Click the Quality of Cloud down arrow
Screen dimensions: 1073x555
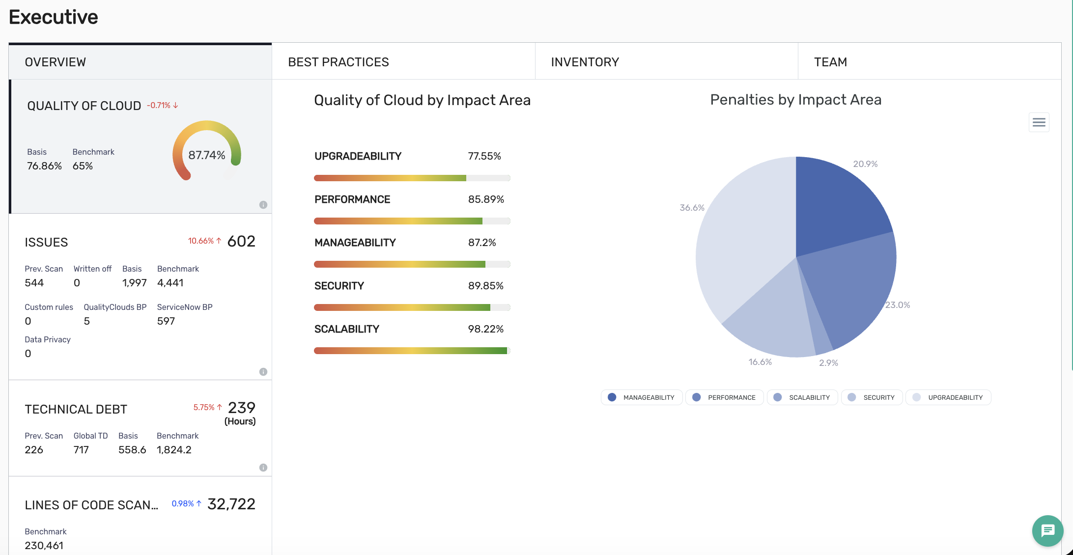pyautogui.click(x=175, y=106)
